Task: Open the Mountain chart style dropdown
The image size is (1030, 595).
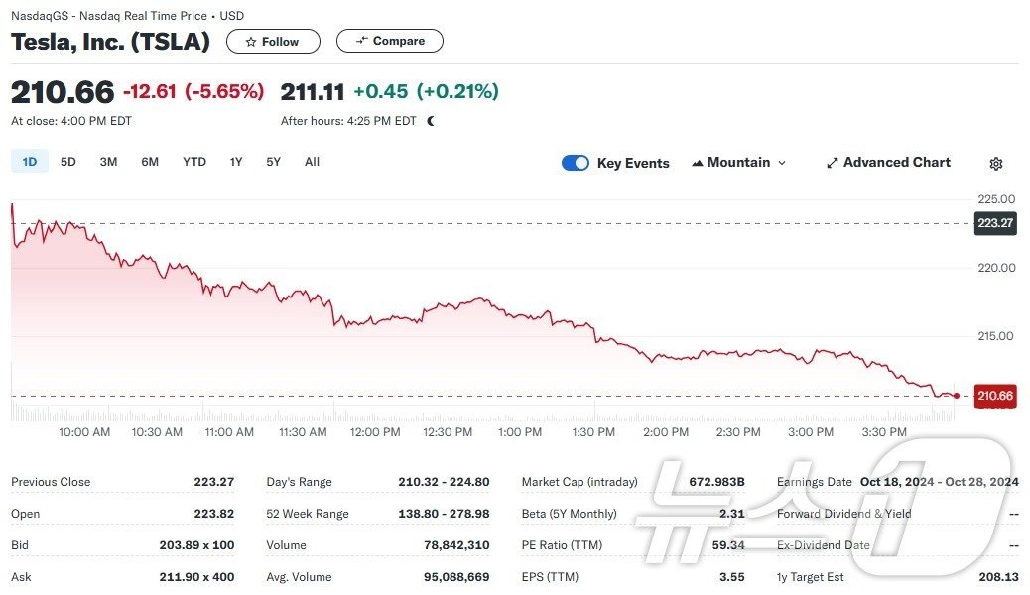Action: tap(739, 162)
